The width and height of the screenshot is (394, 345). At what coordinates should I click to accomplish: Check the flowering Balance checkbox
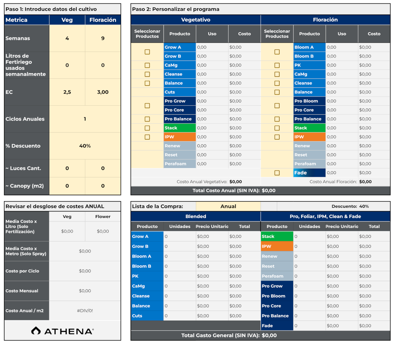coord(277,92)
